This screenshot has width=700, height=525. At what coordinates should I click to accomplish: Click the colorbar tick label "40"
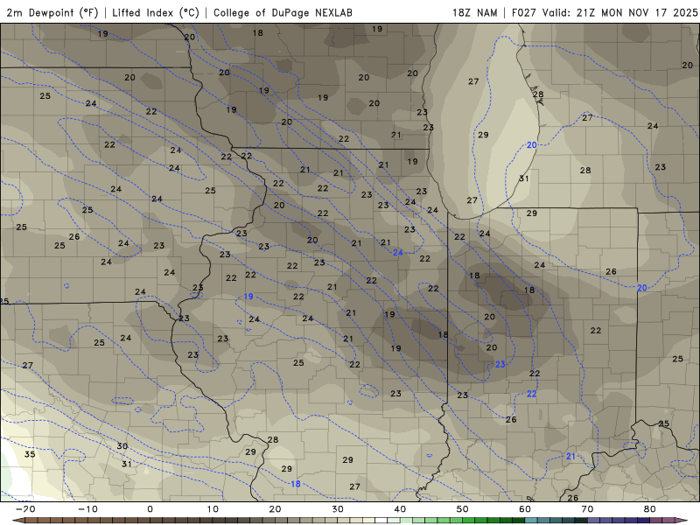pyautogui.click(x=400, y=509)
